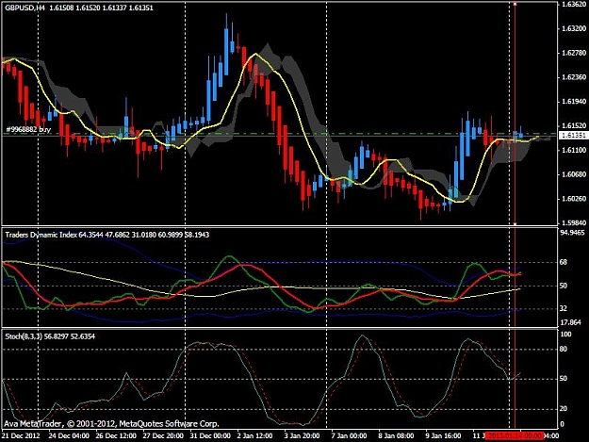
Task: Click the 9 Jan 16:00 time axis label
Action: point(443,436)
